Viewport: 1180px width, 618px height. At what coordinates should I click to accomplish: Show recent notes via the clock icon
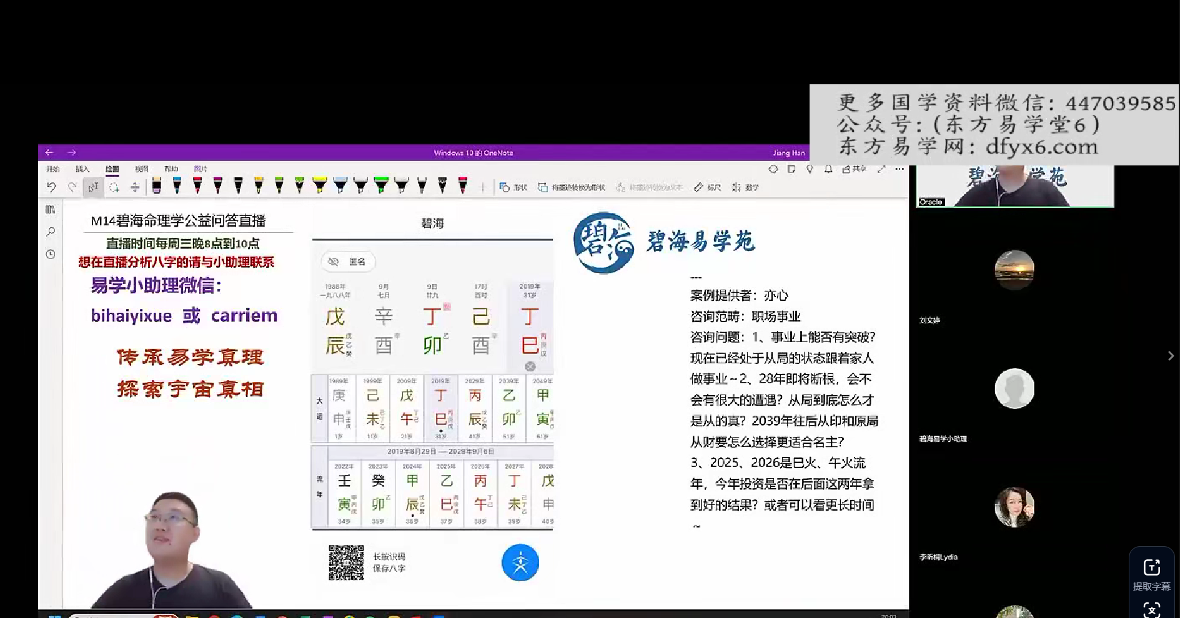pyautogui.click(x=51, y=254)
